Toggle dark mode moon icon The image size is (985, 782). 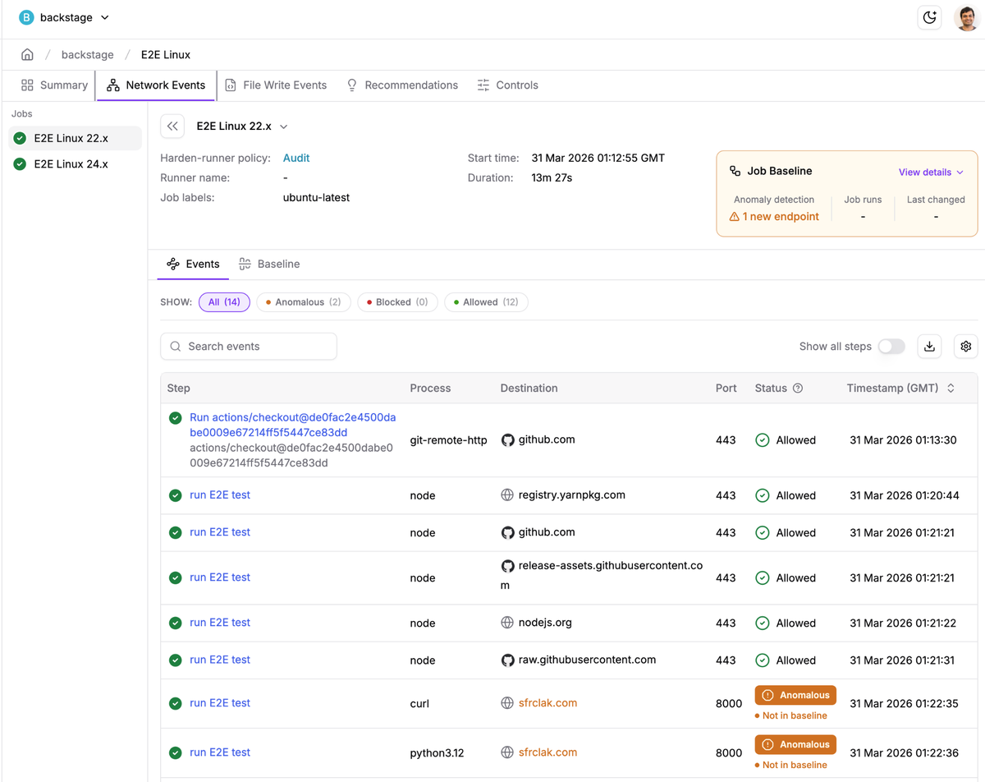[x=929, y=17]
